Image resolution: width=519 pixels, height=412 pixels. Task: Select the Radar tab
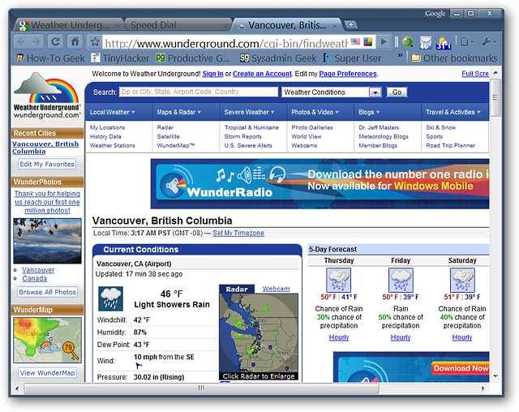[x=237, y=290]
